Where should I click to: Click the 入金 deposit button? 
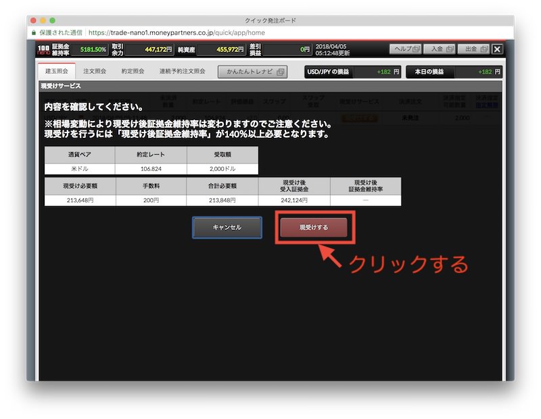click(x=440, y=49)
